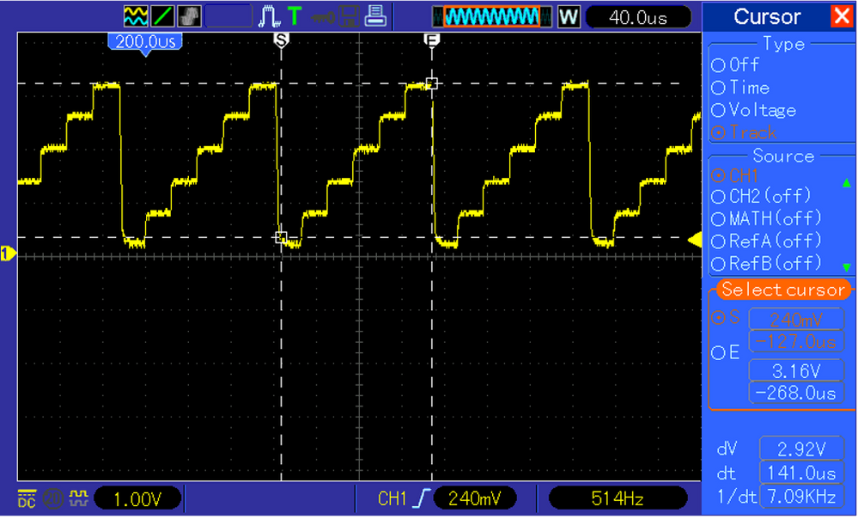The image size is (858, 519).
Task: Click the dt 141.0us readout
Action: tap(801, 473)
